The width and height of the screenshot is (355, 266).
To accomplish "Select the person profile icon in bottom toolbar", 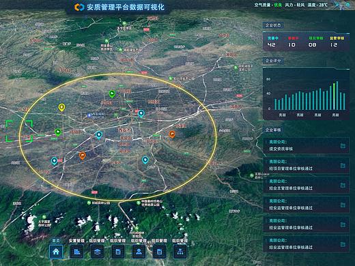I will tap(139, 252).
